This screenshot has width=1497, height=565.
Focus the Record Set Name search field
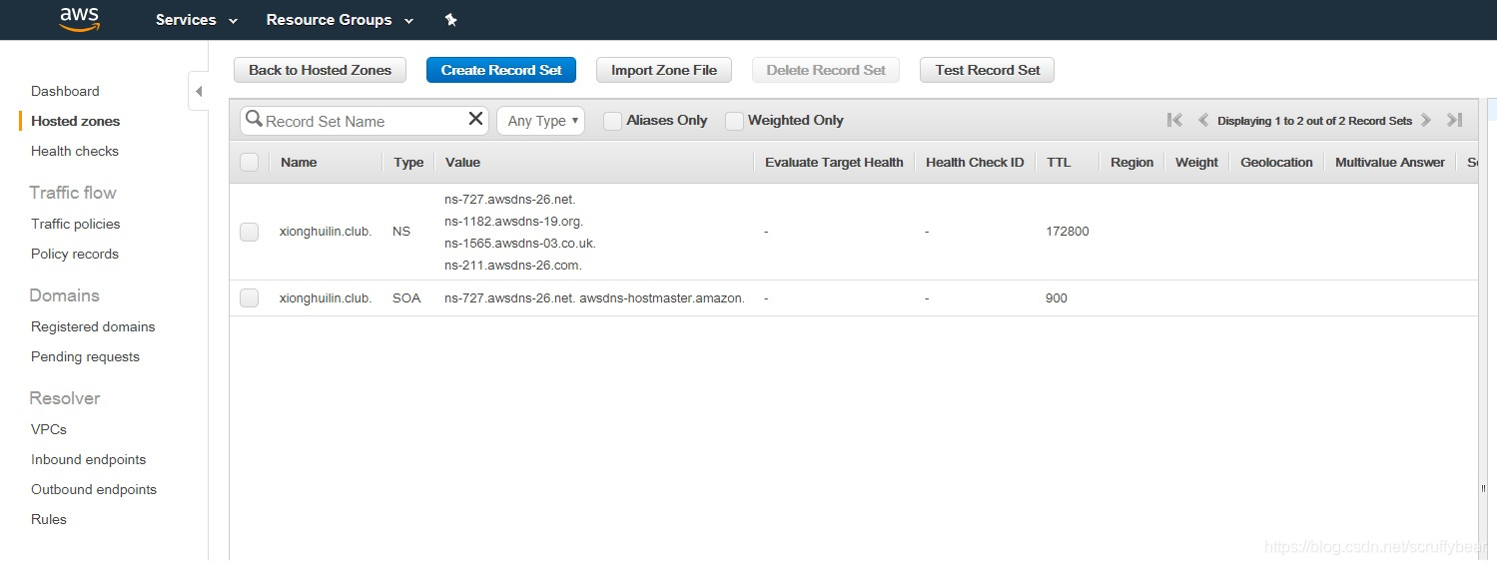[x=365, y=121]
